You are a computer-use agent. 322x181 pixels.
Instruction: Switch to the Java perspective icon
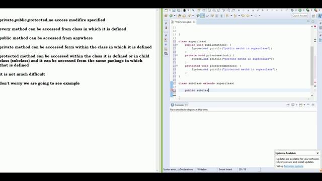(x=320, y=16)
